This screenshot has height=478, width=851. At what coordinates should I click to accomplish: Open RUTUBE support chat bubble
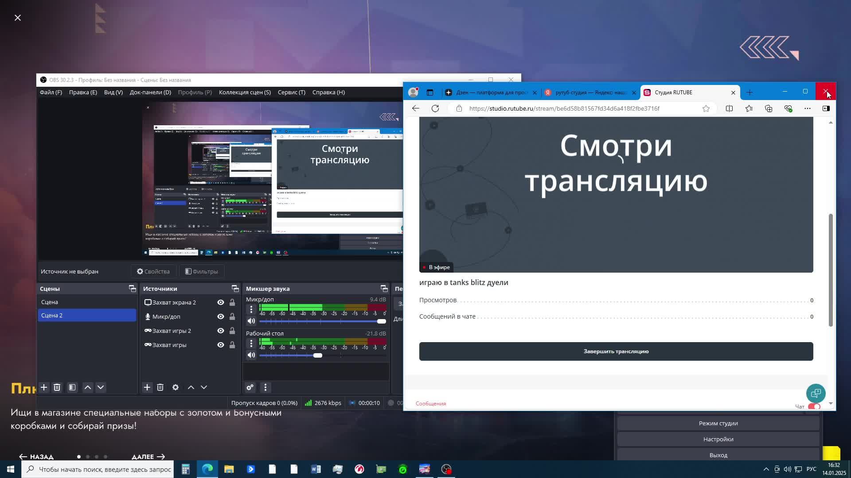pos(816,393)
